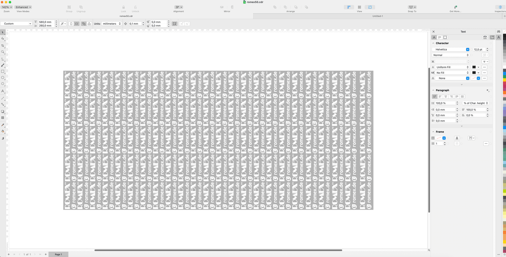
Task: Set page to landscape orientation
Action: coord(76,24)
